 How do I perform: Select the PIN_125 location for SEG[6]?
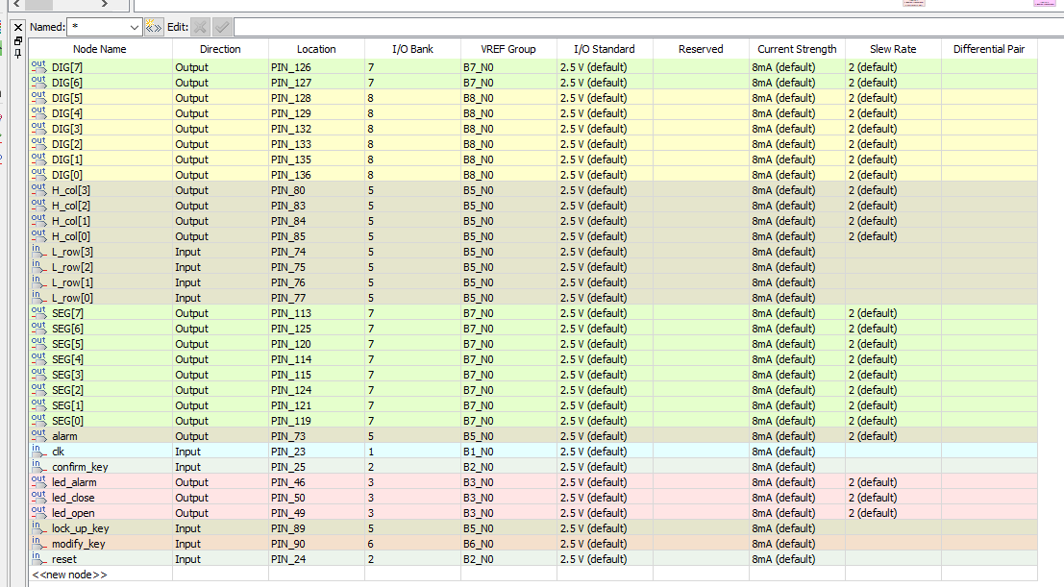pos(316,329)
